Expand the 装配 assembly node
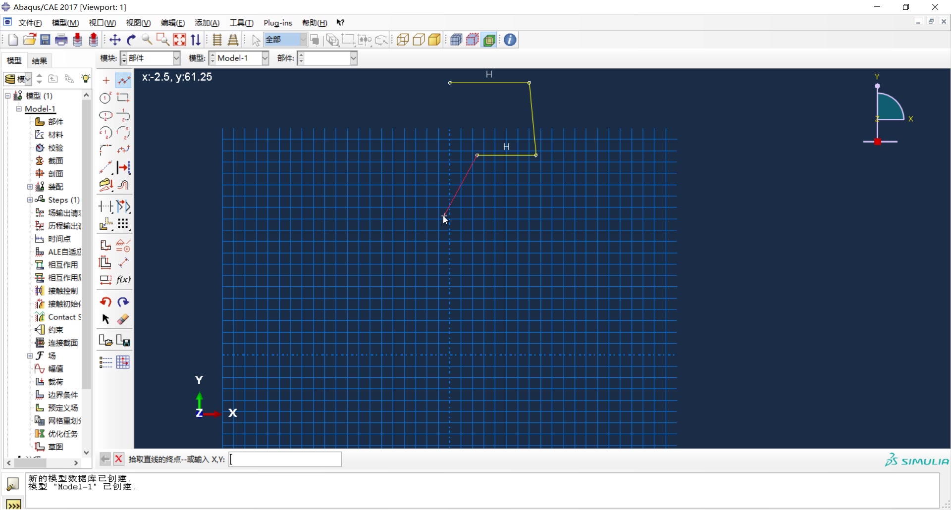The image size is (951, 510). coord(30,187)
